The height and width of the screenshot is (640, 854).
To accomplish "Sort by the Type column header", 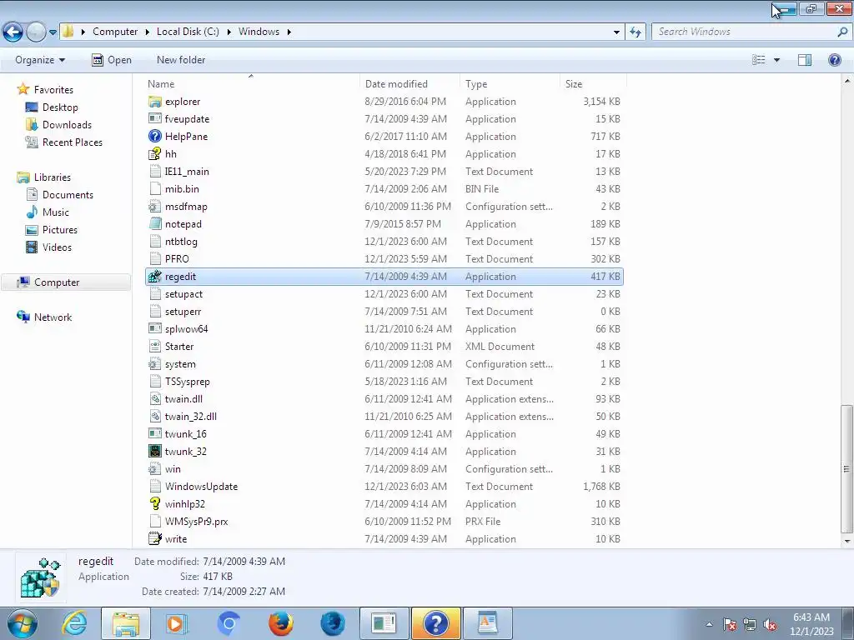I will (x=510, y=84).
